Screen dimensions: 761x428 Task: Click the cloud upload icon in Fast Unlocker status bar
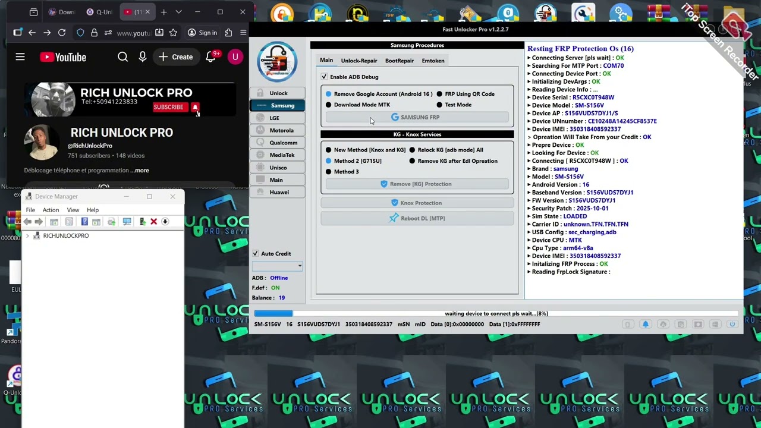[x=663, y=325]
